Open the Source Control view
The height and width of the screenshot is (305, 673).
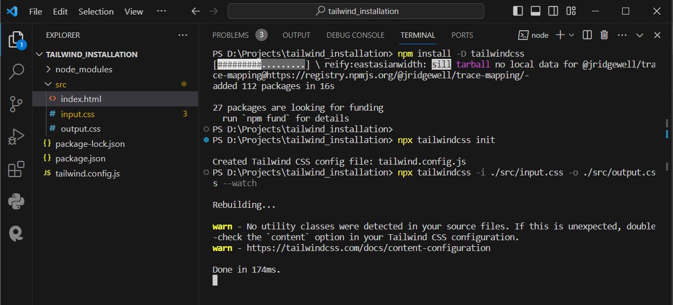(x=16, y=104)
